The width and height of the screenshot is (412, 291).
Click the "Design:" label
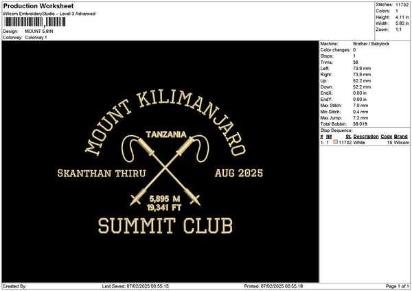pos(10,32)
